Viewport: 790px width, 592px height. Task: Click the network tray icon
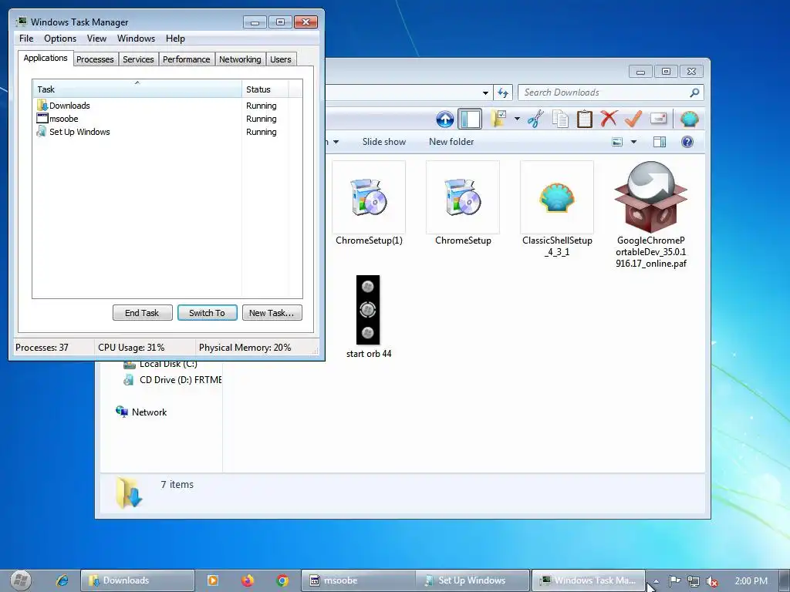(694, 581)
